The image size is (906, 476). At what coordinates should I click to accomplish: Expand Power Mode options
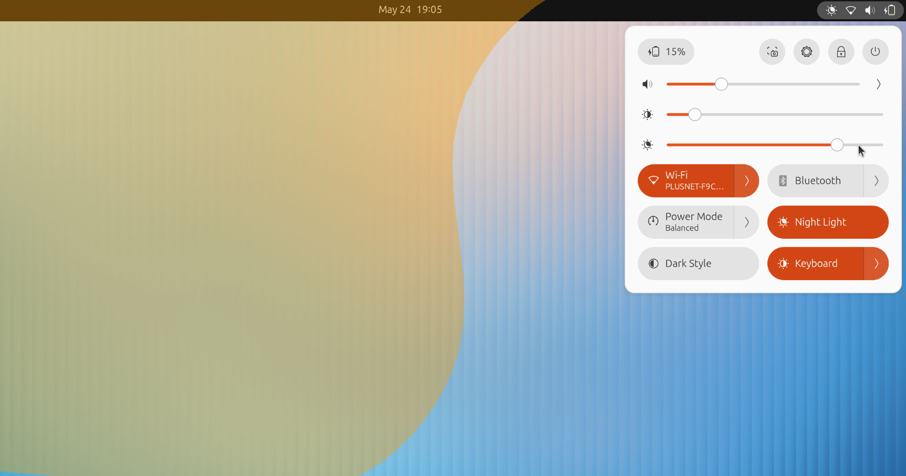click(747, 222)
